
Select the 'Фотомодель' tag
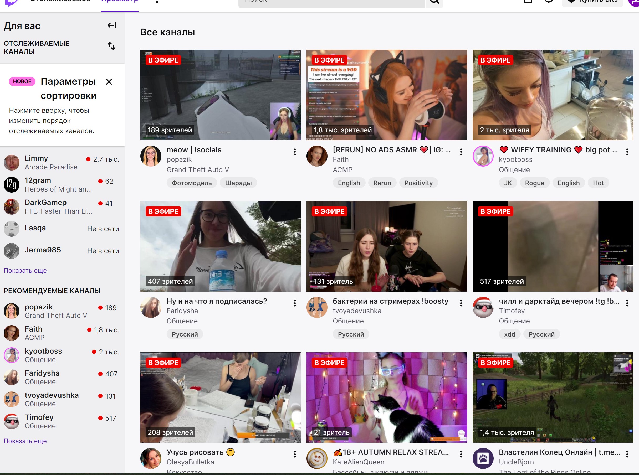192,183
